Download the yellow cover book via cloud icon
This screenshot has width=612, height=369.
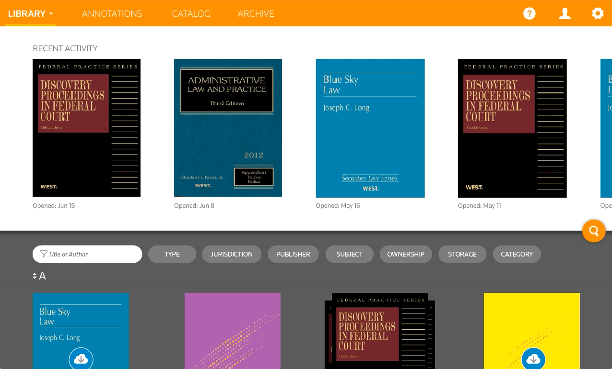coord(533,359)
